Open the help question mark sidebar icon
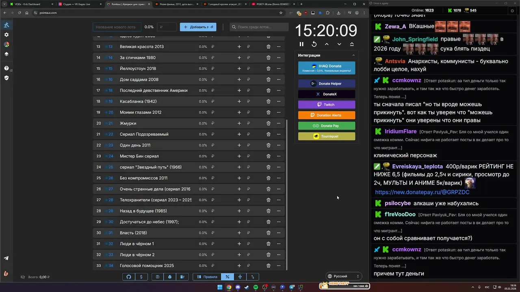Image resolution: width=520 pixels, height=292 pixels. (6, 68)
